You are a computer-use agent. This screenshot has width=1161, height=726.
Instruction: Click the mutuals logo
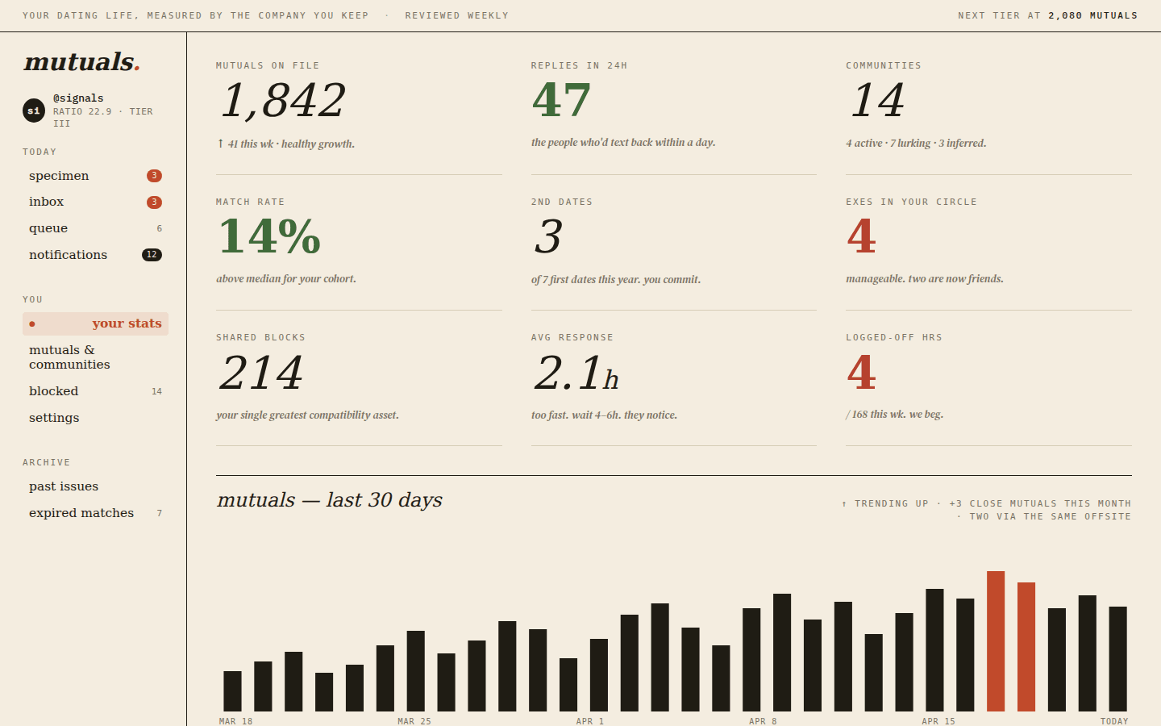pos(81,61)
